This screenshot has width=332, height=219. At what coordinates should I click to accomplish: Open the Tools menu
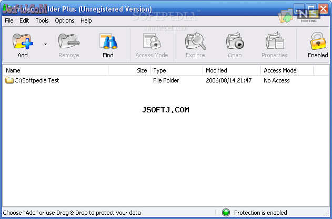pos(42,20)
